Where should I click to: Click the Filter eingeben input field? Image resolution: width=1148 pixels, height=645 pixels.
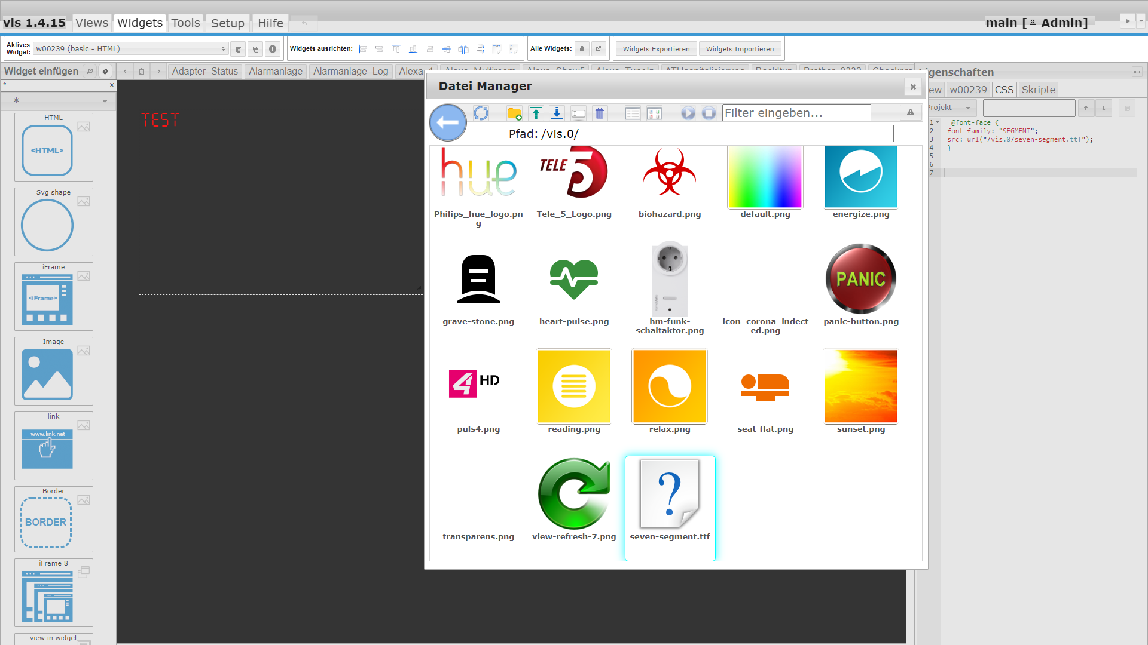tap(796, 113)
